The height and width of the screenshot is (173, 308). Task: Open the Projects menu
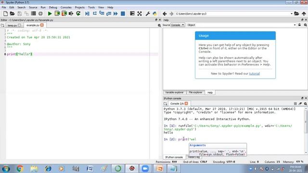[x=79, y=7]
